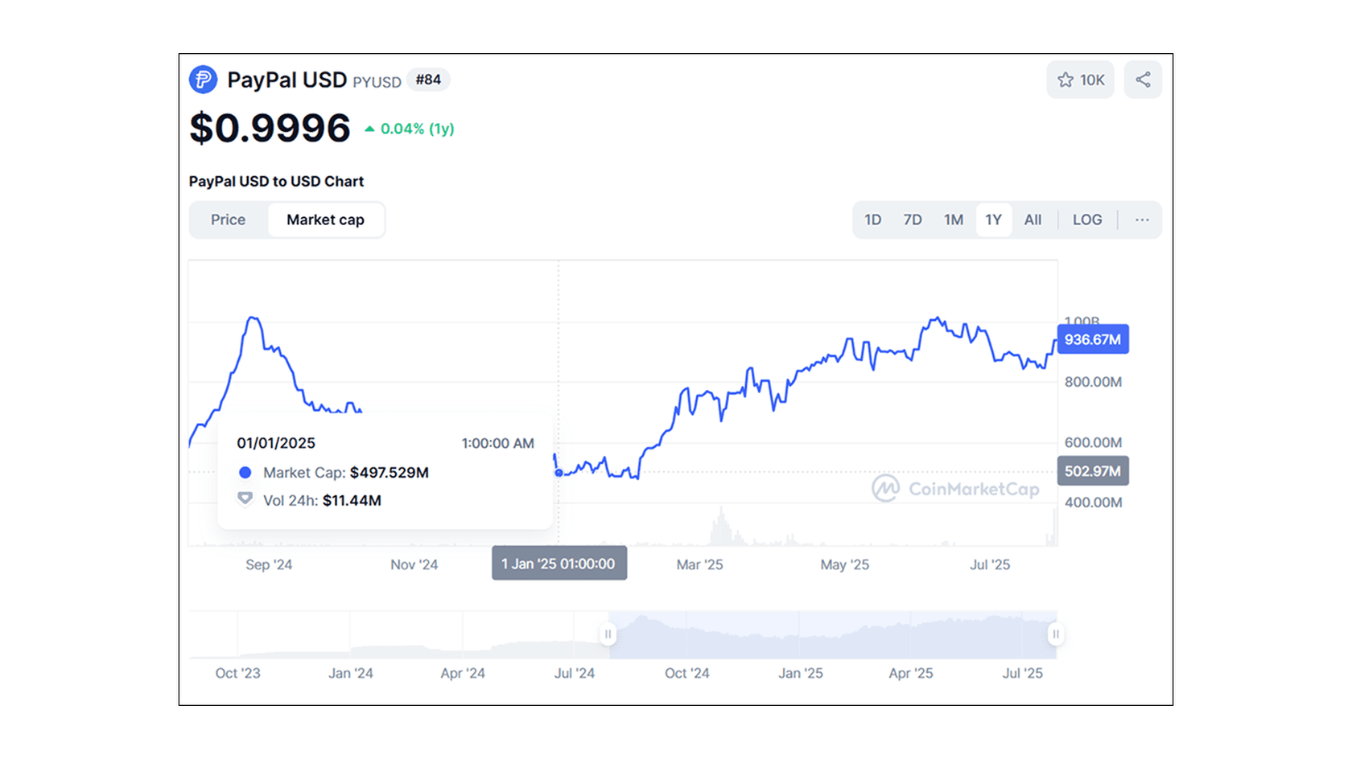Click Jan '25 in the navigator timeline

coord(801,673)
